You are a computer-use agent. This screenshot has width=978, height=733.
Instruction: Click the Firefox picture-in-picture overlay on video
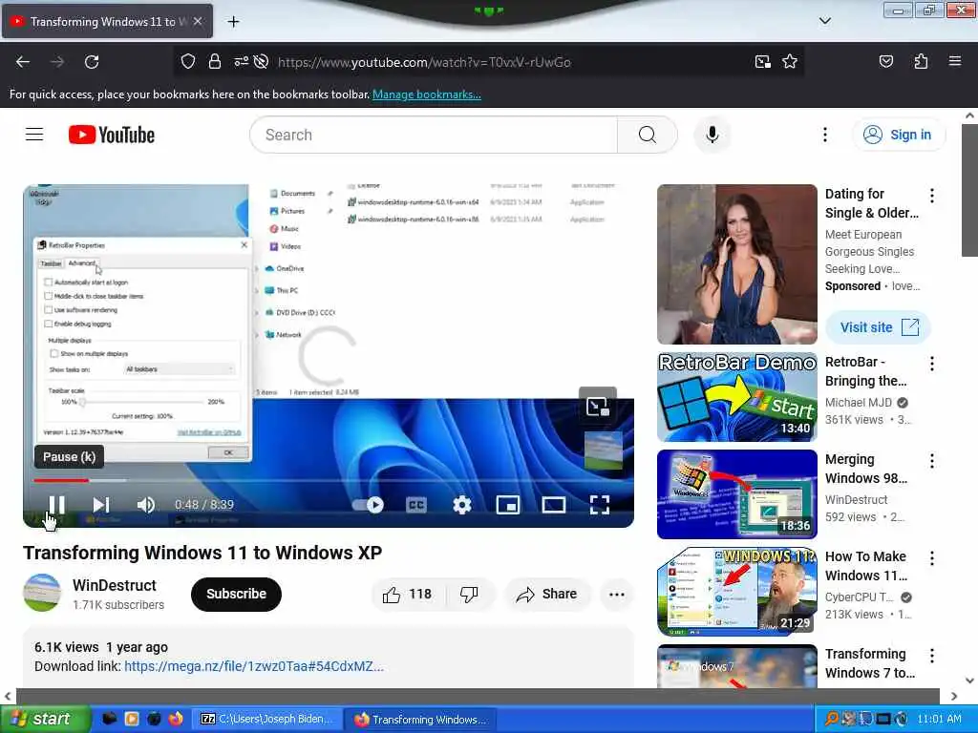[x=598, y=407]
